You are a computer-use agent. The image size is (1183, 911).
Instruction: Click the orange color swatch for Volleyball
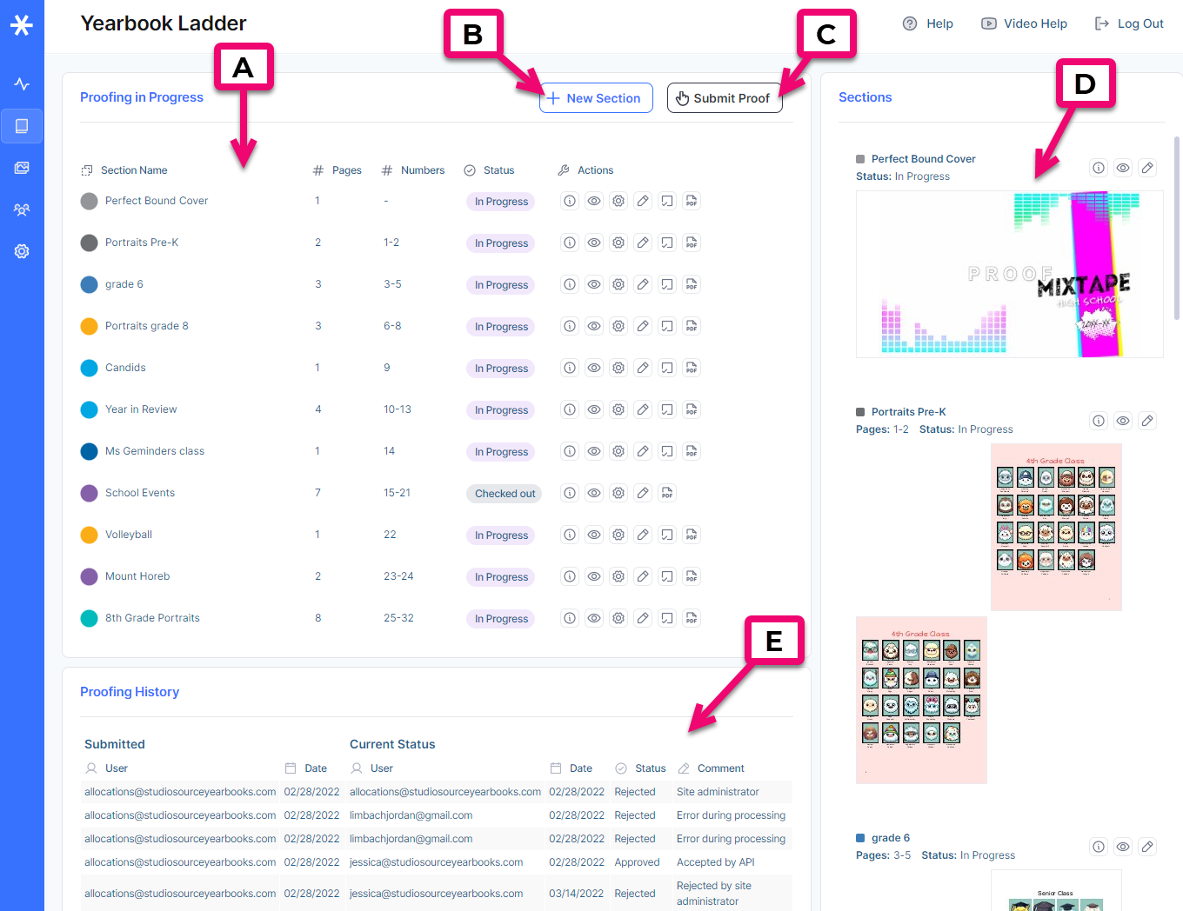[x=89, y=535]
